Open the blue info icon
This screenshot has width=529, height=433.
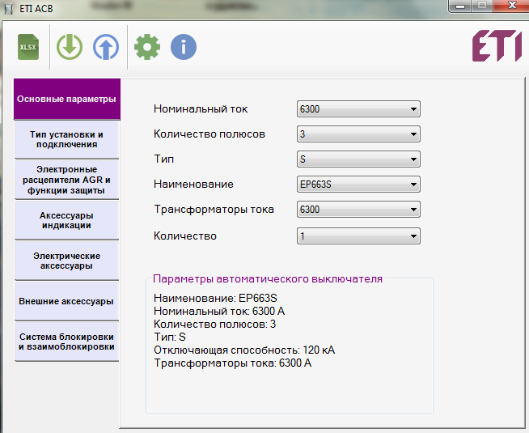[x=184, y=47]
